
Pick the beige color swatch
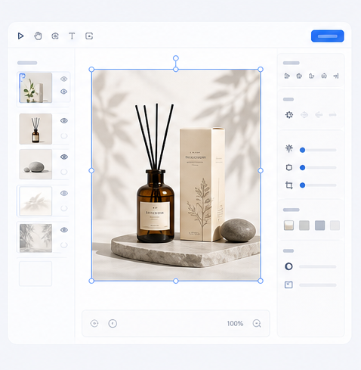pos(288,225)
